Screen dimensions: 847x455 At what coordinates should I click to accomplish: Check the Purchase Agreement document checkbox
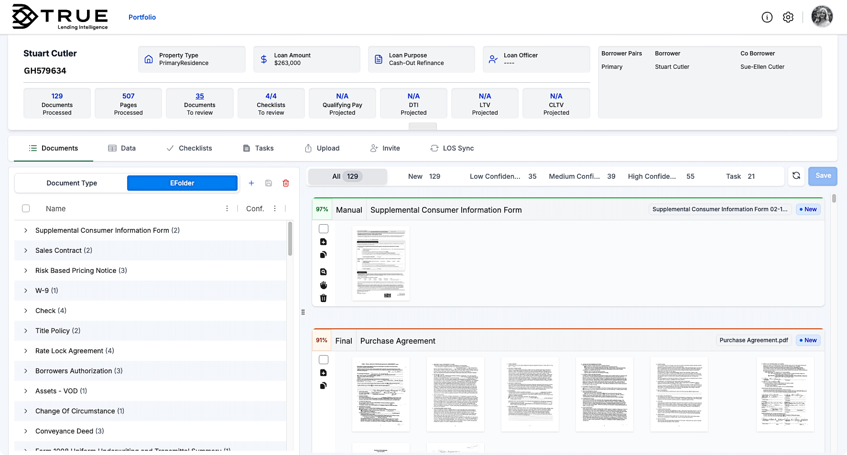pyautogui.click(x=324, y=359)
